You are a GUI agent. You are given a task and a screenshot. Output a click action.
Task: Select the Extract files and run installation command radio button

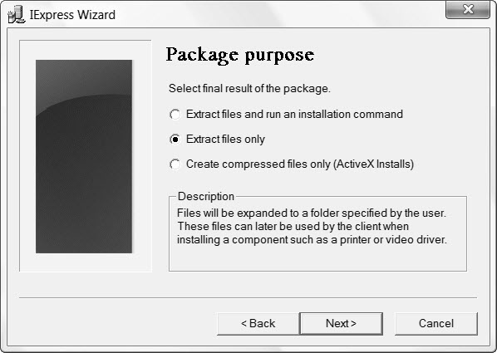pyautogui.click(x=175, y=114)
